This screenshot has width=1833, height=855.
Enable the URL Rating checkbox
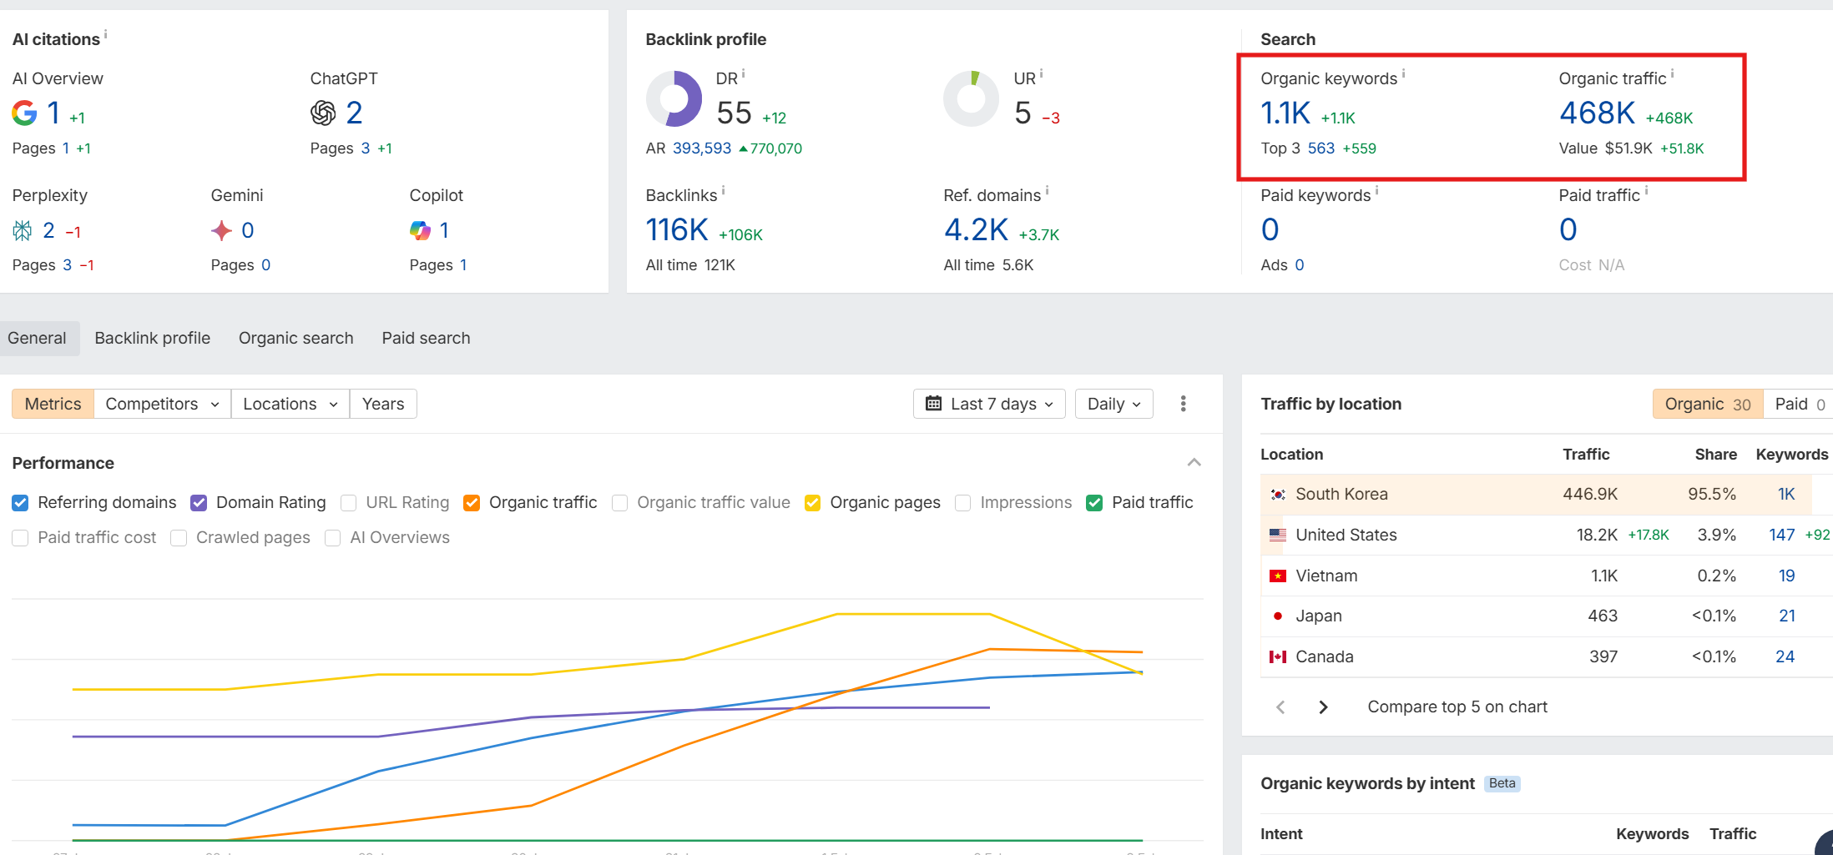point(348,502)
